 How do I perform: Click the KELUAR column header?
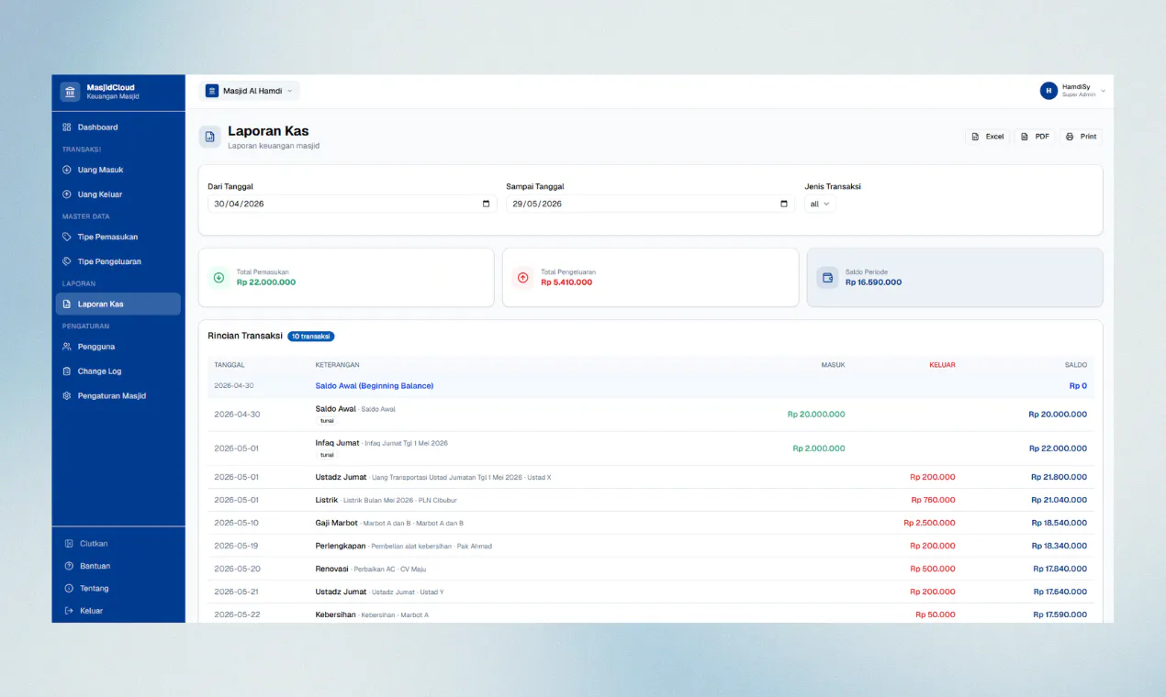point(942,365)
